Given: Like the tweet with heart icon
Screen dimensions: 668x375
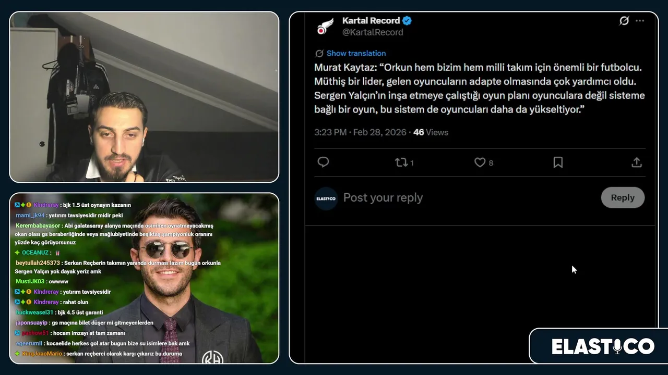Looking at the screenshot, I should (x=480, y=162).
